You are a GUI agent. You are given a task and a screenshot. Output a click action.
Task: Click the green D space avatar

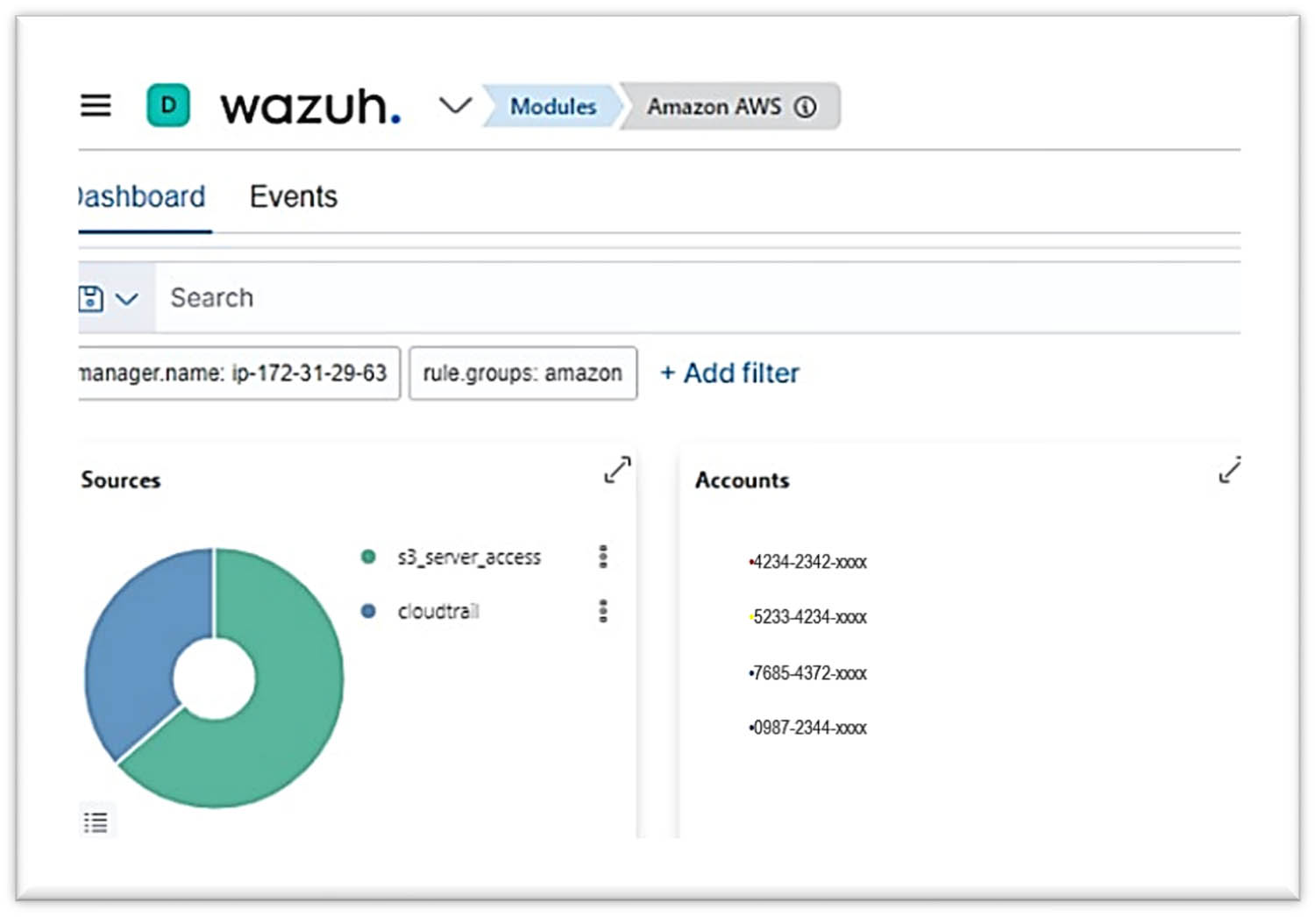pyautogui.click(x=168, y=106)
